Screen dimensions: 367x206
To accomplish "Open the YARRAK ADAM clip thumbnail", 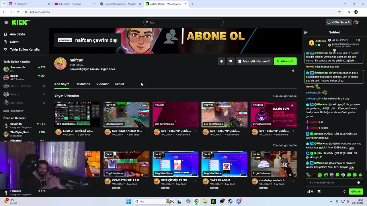I will point(224,164).
